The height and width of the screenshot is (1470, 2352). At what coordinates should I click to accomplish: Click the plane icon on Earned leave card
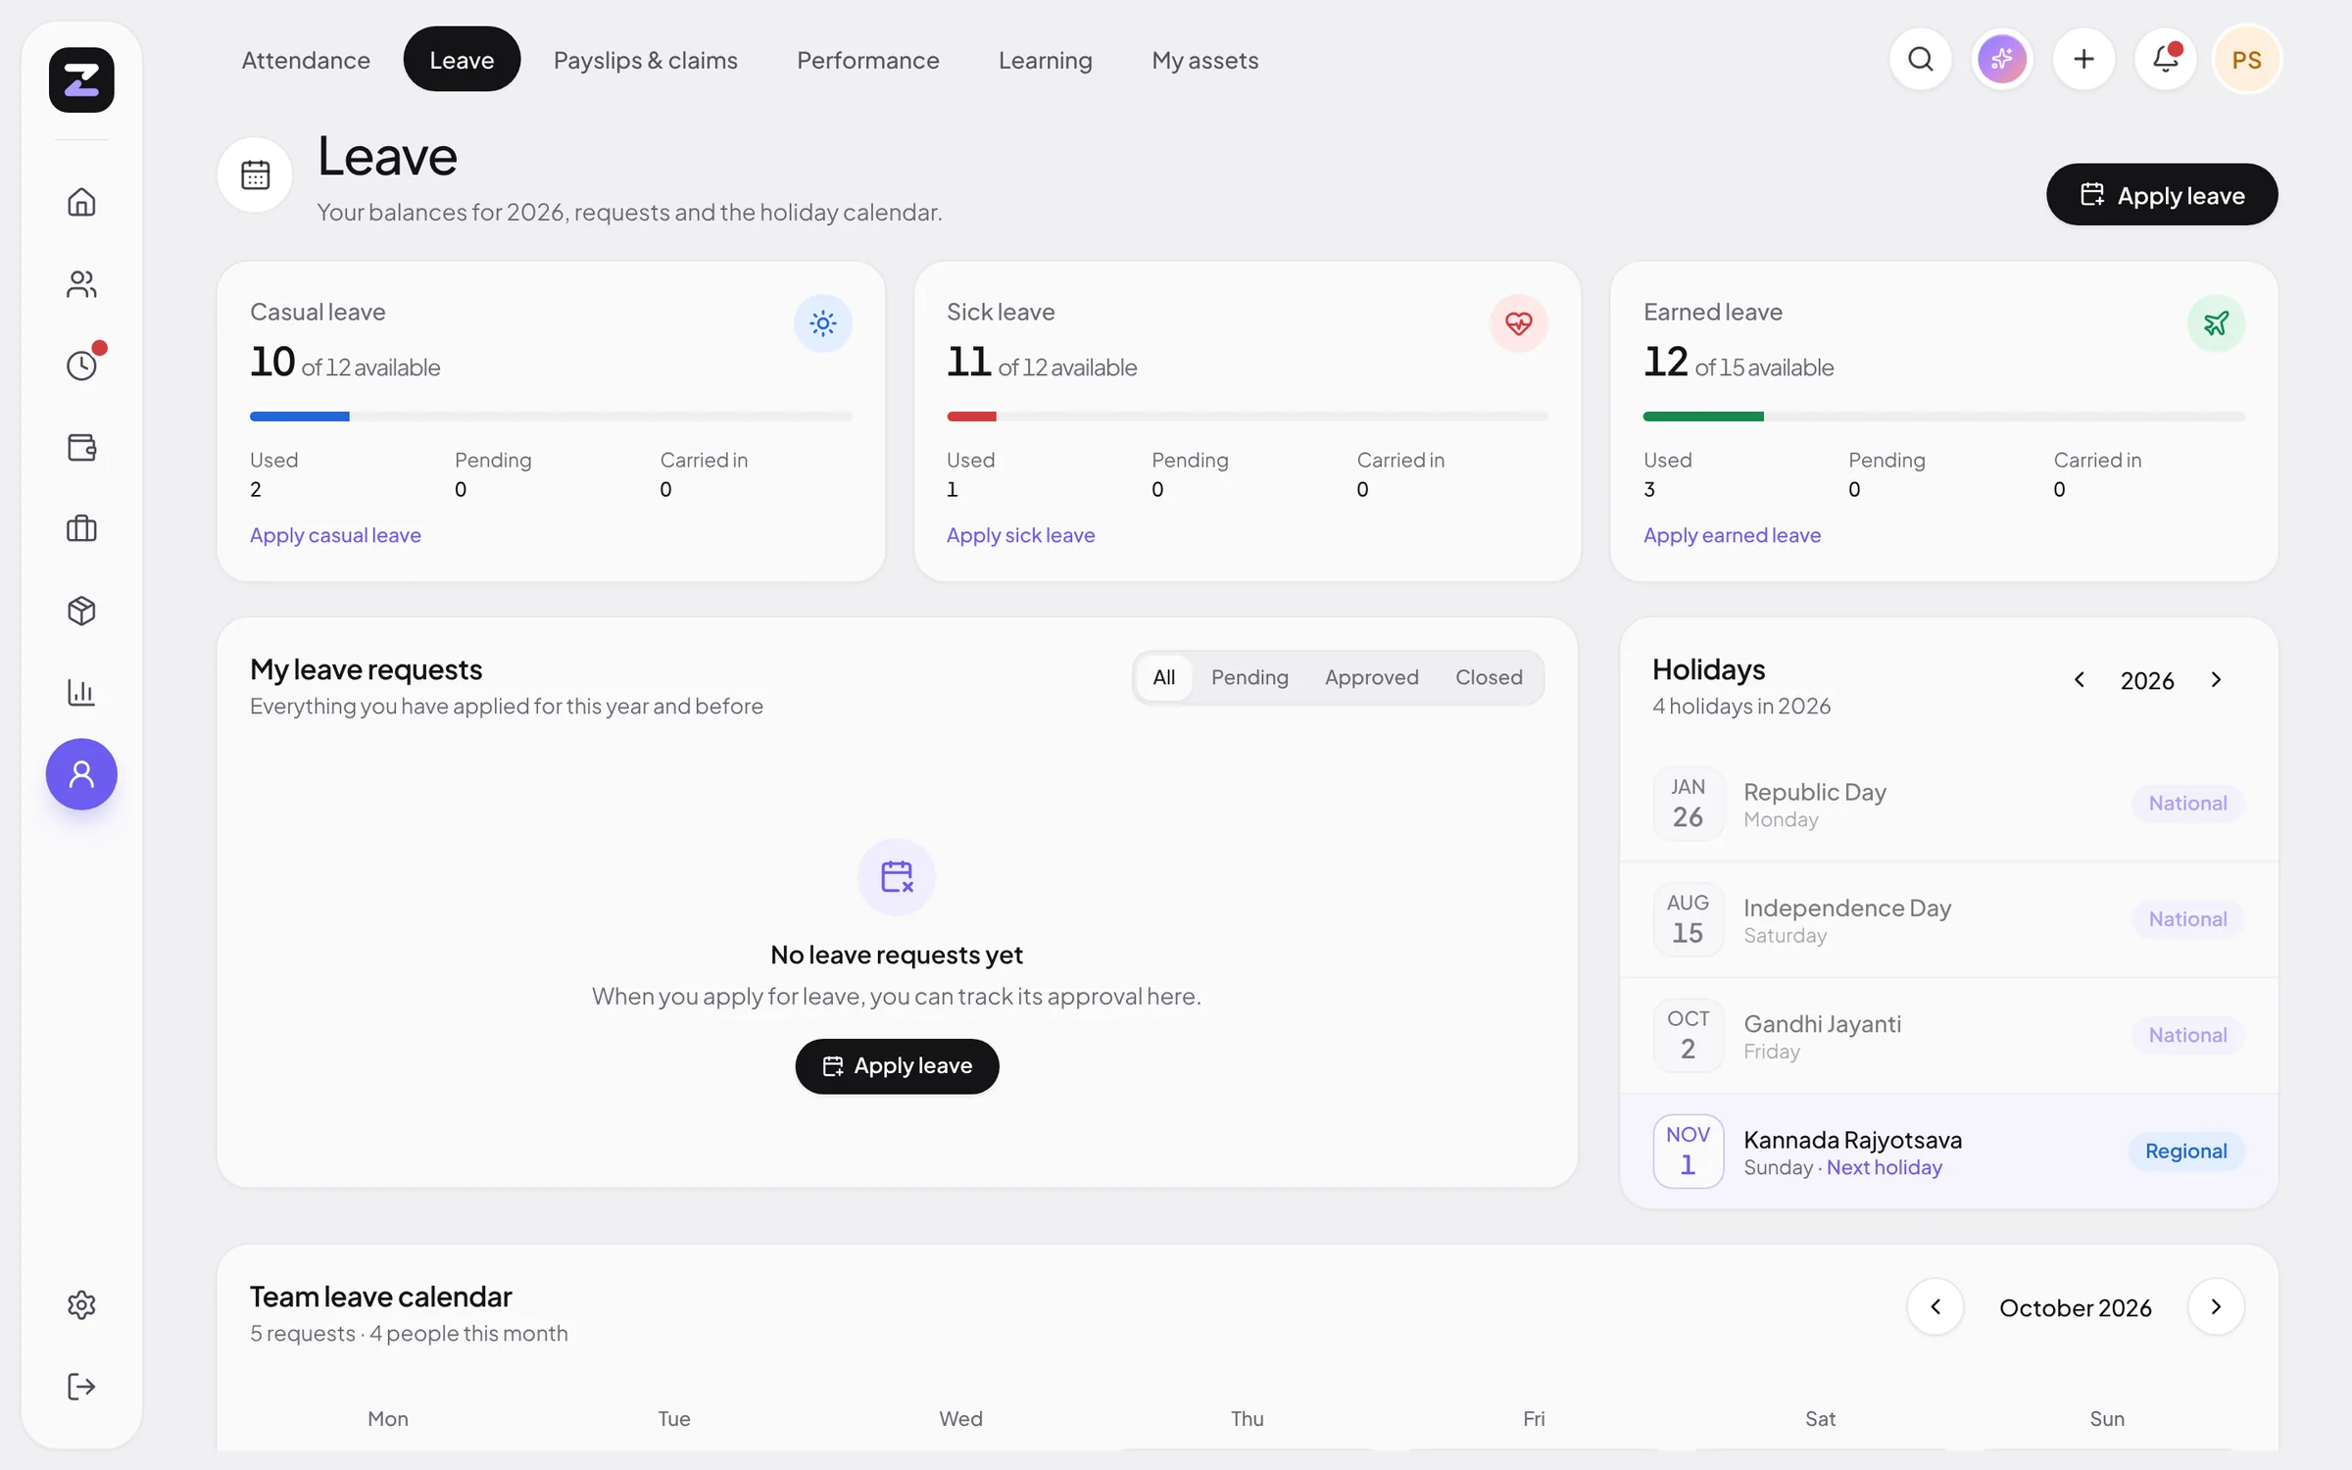(x=2217, y=323)
